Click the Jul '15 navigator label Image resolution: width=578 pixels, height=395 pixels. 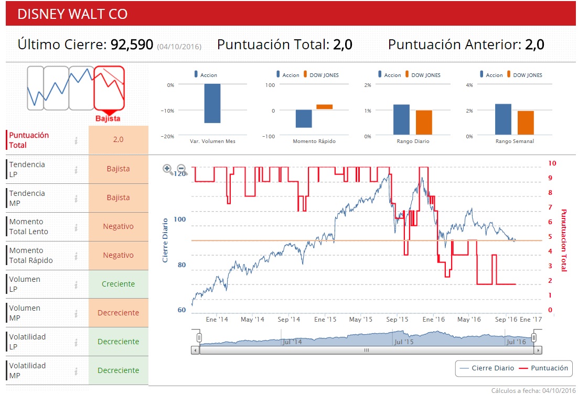(x=404, y=342)
